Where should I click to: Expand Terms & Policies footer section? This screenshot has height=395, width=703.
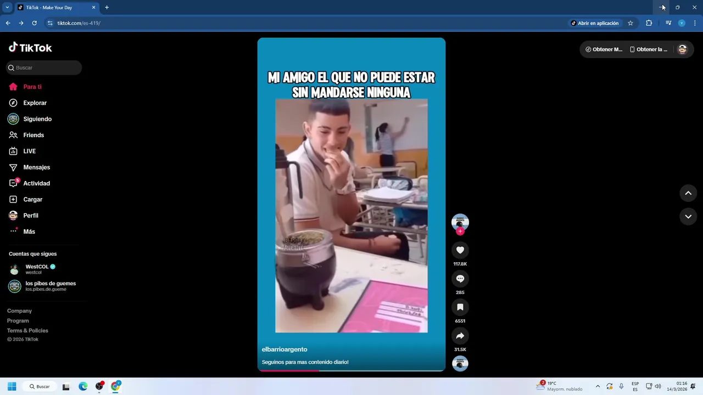pyautogui.click(x=27, y=331)
